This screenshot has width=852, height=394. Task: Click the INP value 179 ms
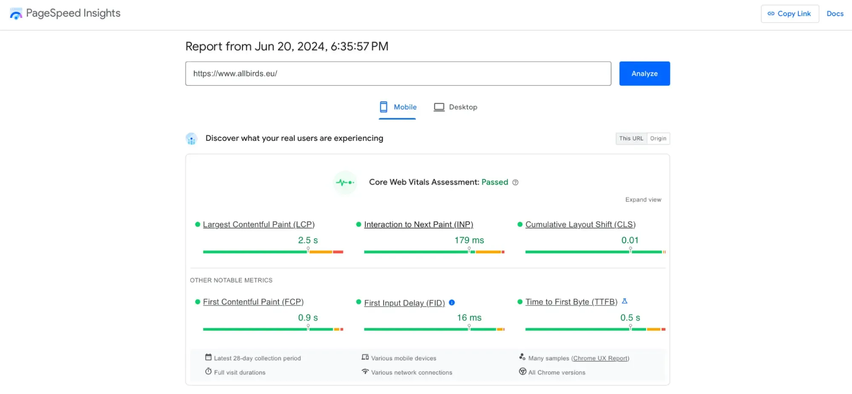point(469,240)
